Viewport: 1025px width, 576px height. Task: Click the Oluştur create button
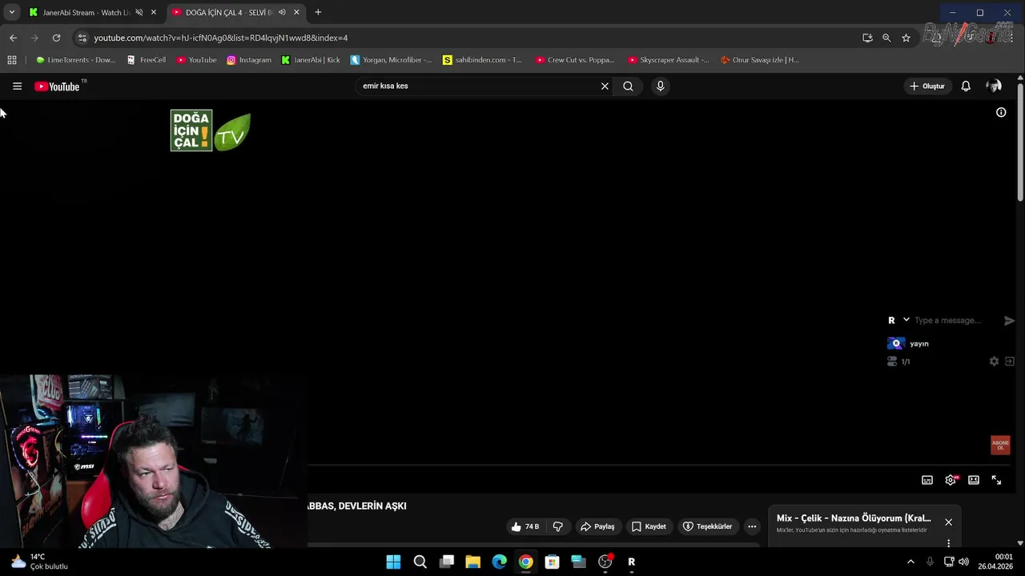(927, 86)
